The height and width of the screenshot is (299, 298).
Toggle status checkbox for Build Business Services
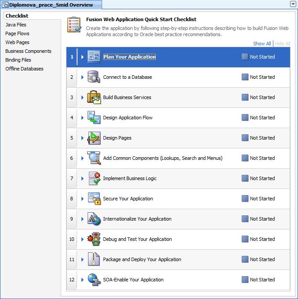(245, 97)
